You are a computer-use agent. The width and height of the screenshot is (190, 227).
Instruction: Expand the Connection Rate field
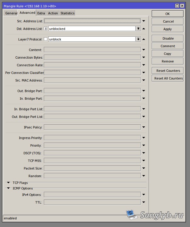pyautogui.click(x=144, y=65)
